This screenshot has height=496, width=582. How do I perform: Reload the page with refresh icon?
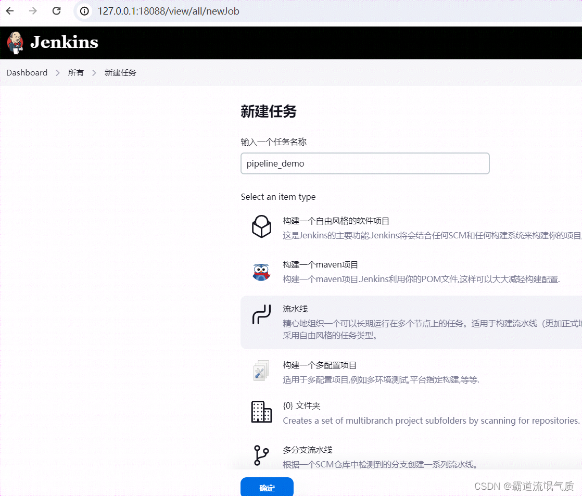coord(56,11)
